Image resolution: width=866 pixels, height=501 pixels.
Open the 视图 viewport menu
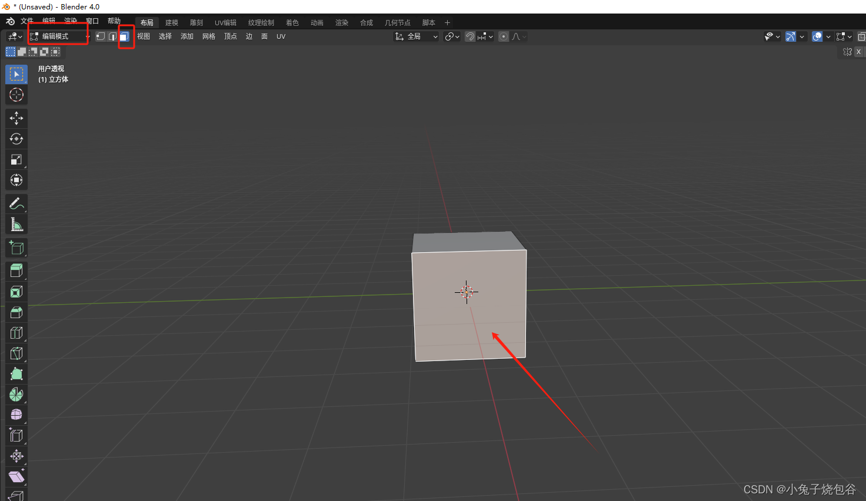click(x=144, y=36)
